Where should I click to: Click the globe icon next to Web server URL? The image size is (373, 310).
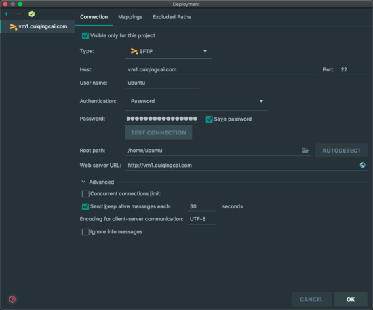click(363, 165)
